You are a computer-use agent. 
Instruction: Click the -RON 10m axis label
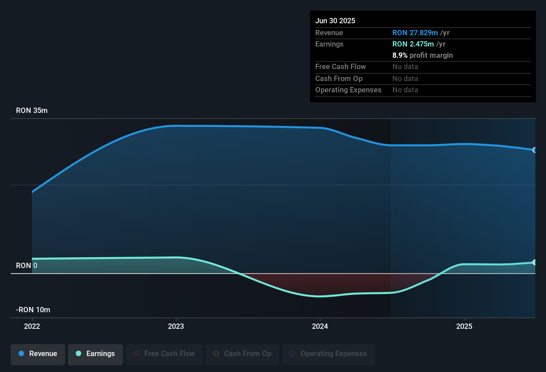click(x=33, y=310)
